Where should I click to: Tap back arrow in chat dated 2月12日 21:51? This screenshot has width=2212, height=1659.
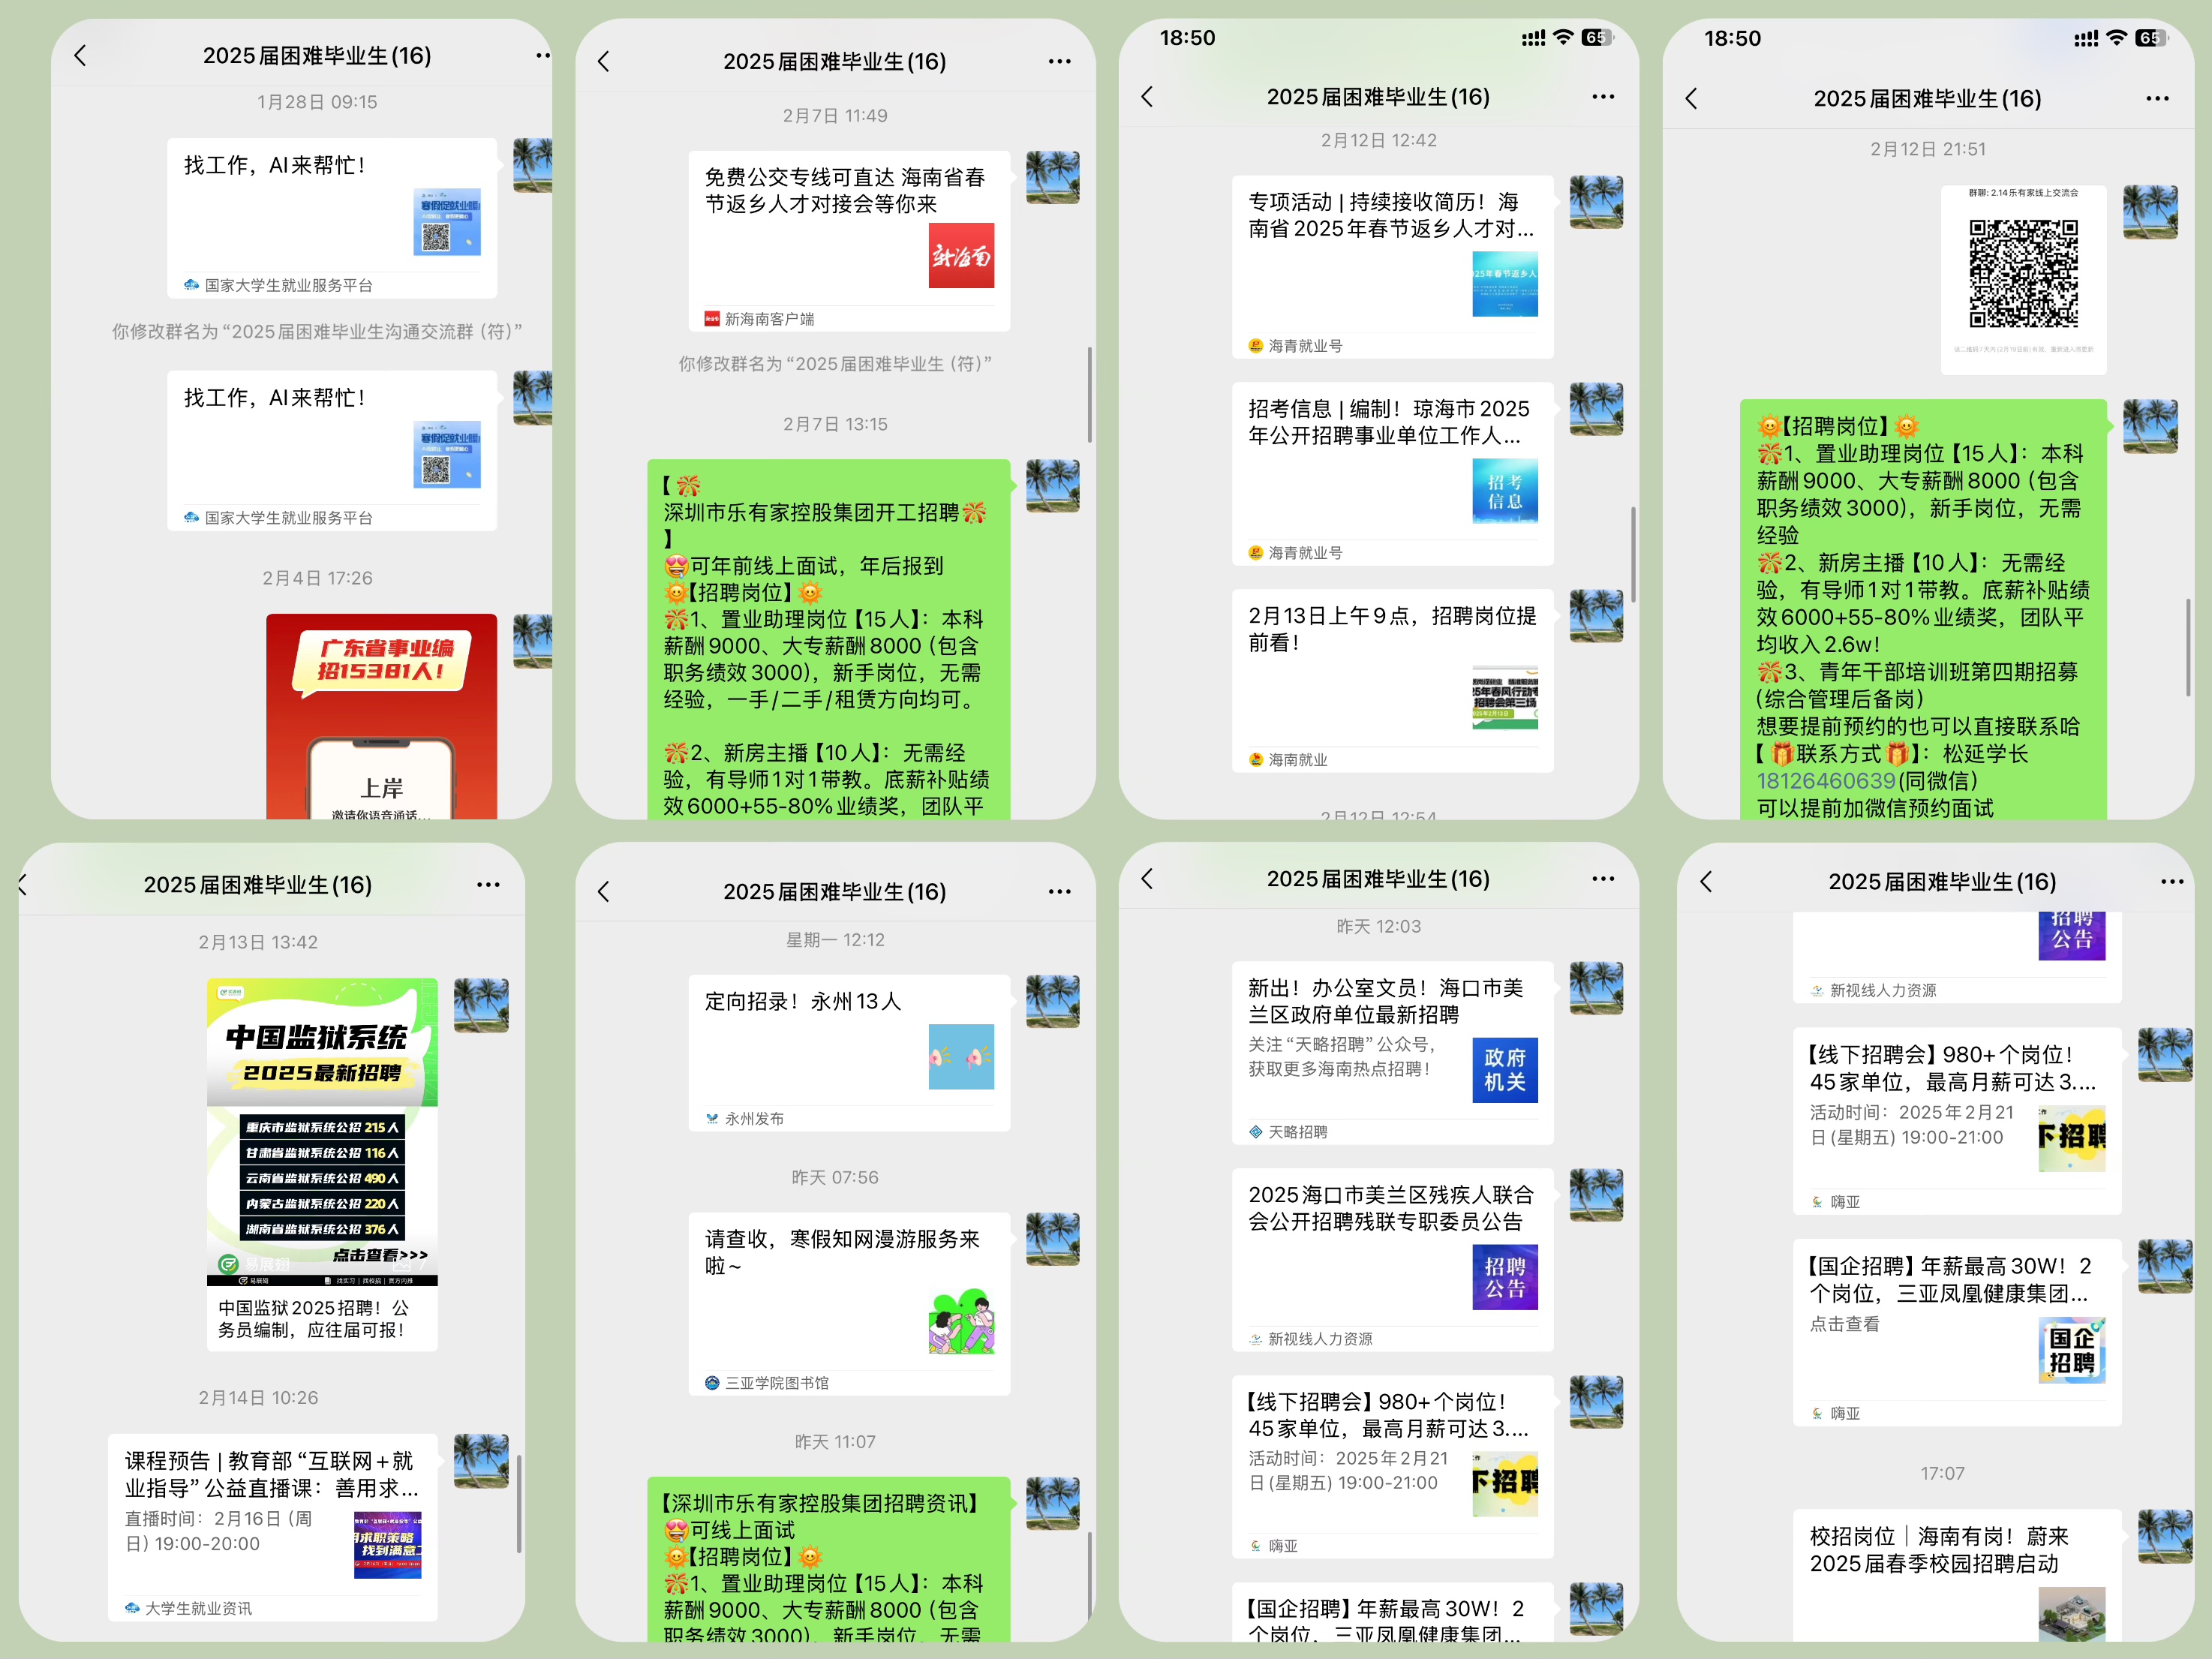1691,99
